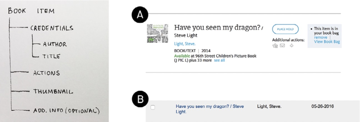Click the plus icon under Additional actions
Viewport: 360px width, 122px height.
pos(291,46)
